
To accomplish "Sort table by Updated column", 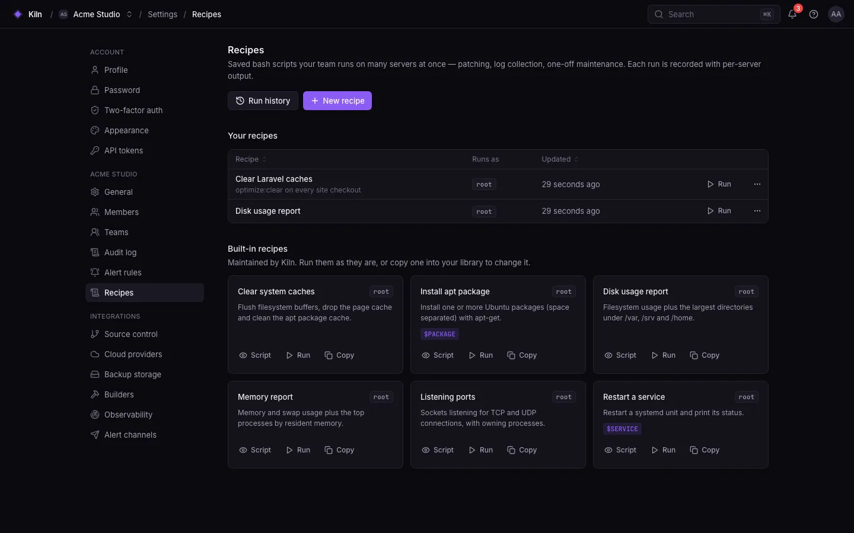I will [x=560, y=159].
